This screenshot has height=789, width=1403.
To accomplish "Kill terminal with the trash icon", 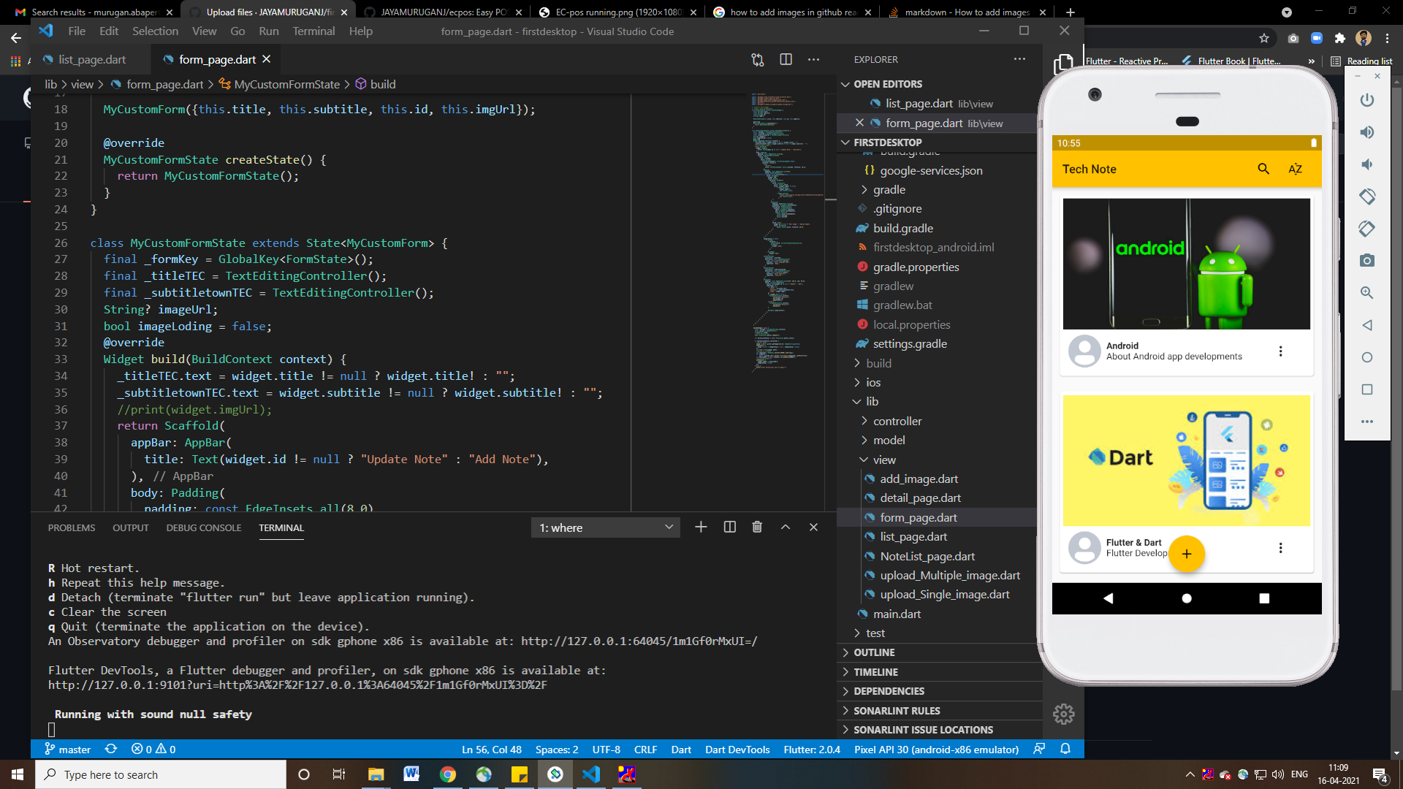I will pos(757,527).
